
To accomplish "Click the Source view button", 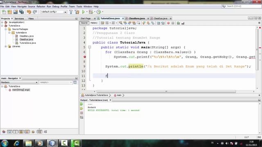I will 84,23.
